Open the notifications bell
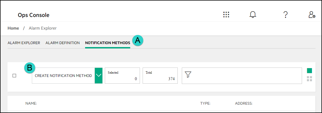The image size is (322, 113). [253, 15]
